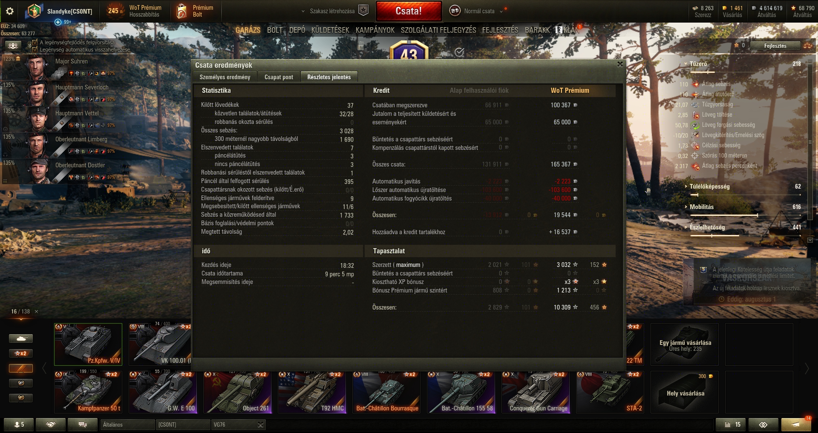The image size is (818, 433).
Task: Click the 68 790 free XP Átváltás
Action: tap(803, 11)
